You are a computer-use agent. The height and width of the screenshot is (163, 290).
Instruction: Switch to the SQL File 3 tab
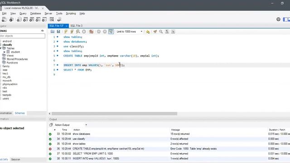point(77,26)
